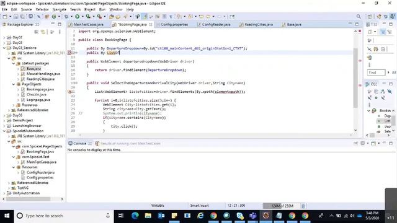
Task: Open Microsoft Edge from the taskbar
Action: point(135,216)
